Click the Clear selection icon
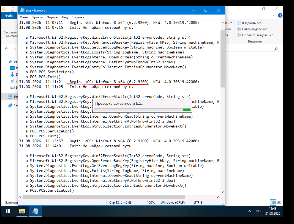This screenshot has width=294, height=224. click(239, 29)
